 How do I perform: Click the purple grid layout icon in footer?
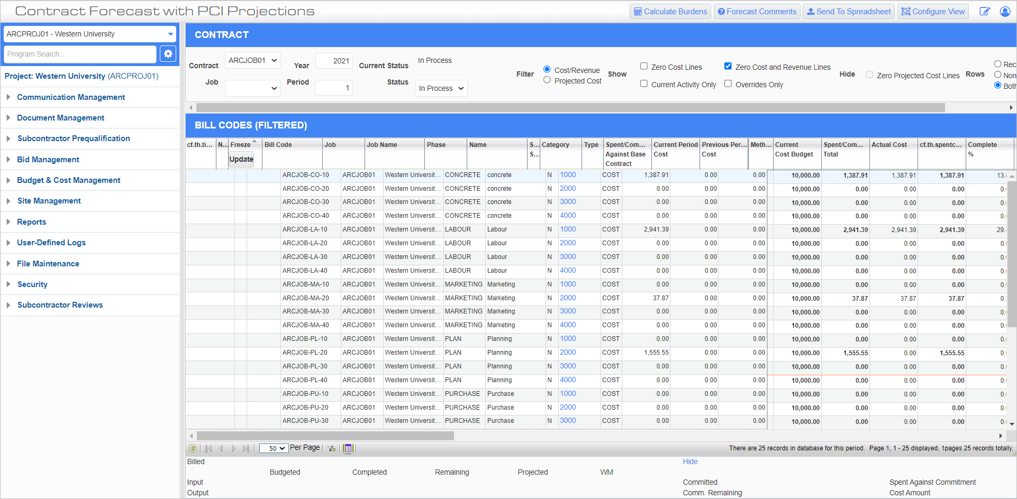[x=348, y=448]
